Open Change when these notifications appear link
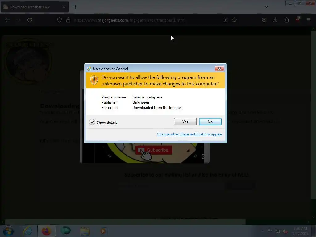 pos(189,134)
